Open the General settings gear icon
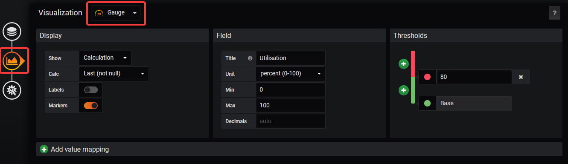The width and height of the screenshot is (568, 164). point(12,90)
